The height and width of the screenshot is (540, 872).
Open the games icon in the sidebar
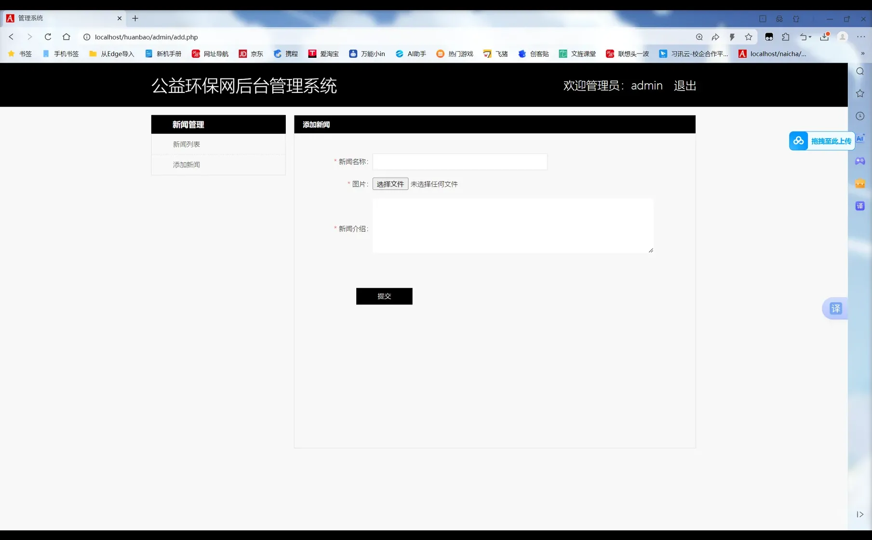click(860, 161)
